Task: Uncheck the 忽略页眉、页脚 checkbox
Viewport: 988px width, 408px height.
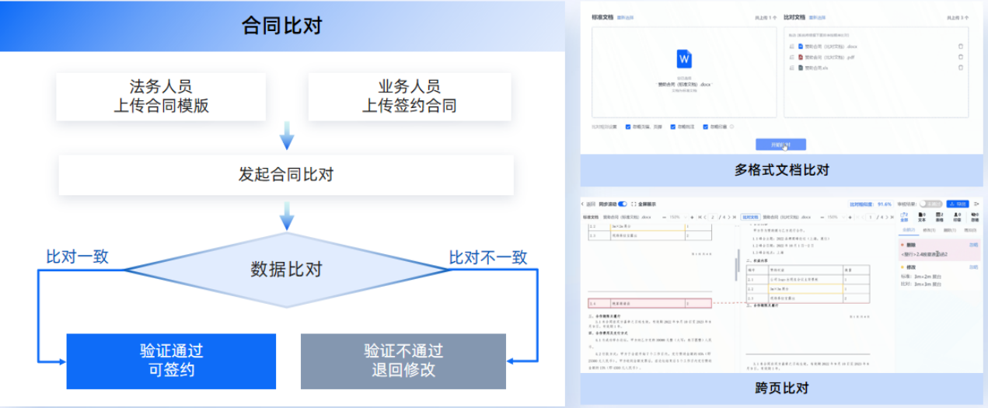Action: pyautogui.click(x=628, y=127)
